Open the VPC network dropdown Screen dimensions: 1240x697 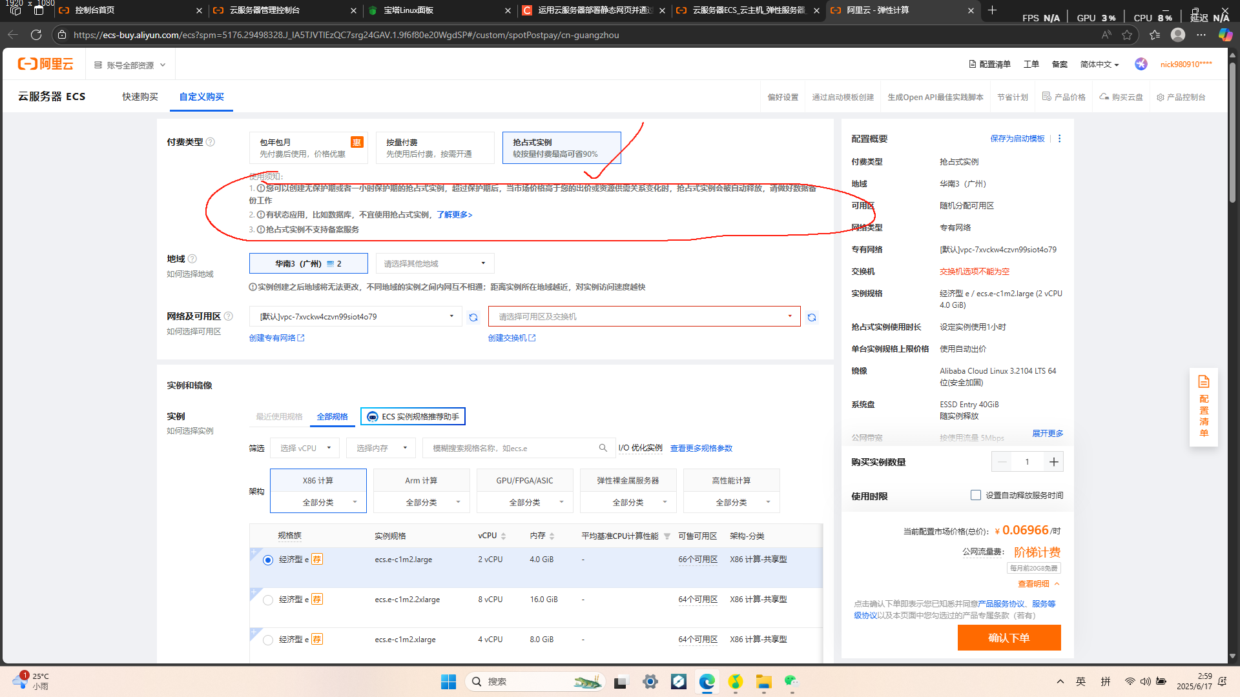[356, 317]
